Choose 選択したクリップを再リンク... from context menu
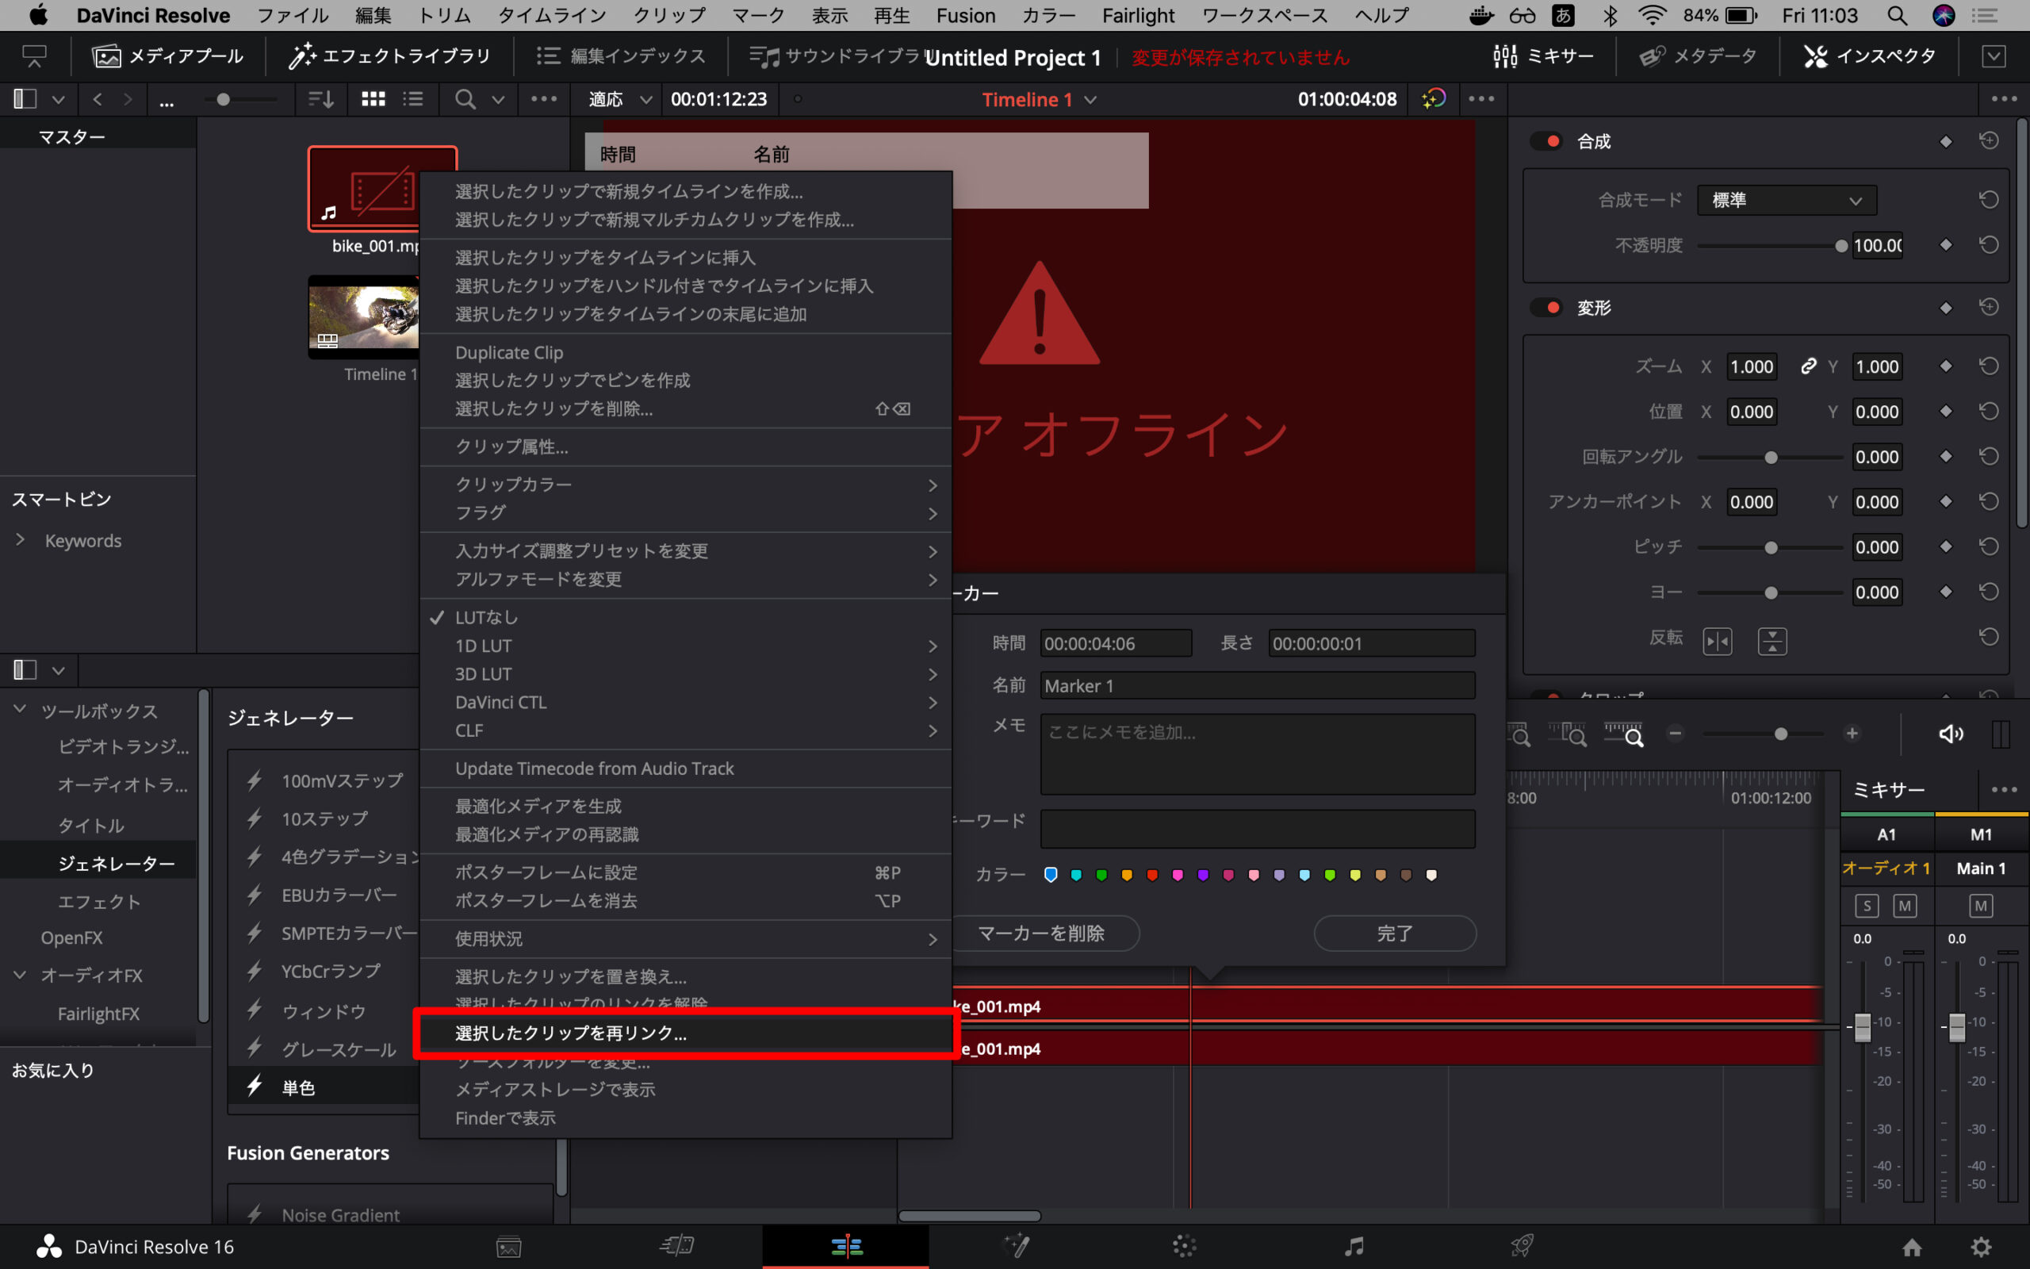 tap(685, 1033)
